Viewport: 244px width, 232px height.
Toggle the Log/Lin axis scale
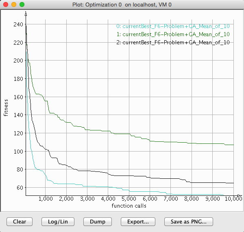point(59,221)
